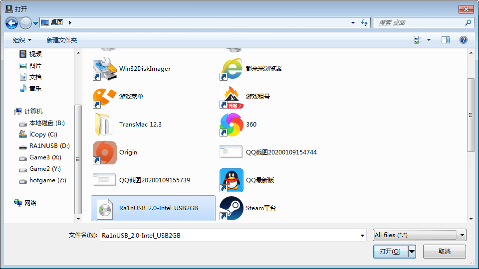Open the change view options arrow
Viewport: 479px width, 269px height.
[429, 40]
